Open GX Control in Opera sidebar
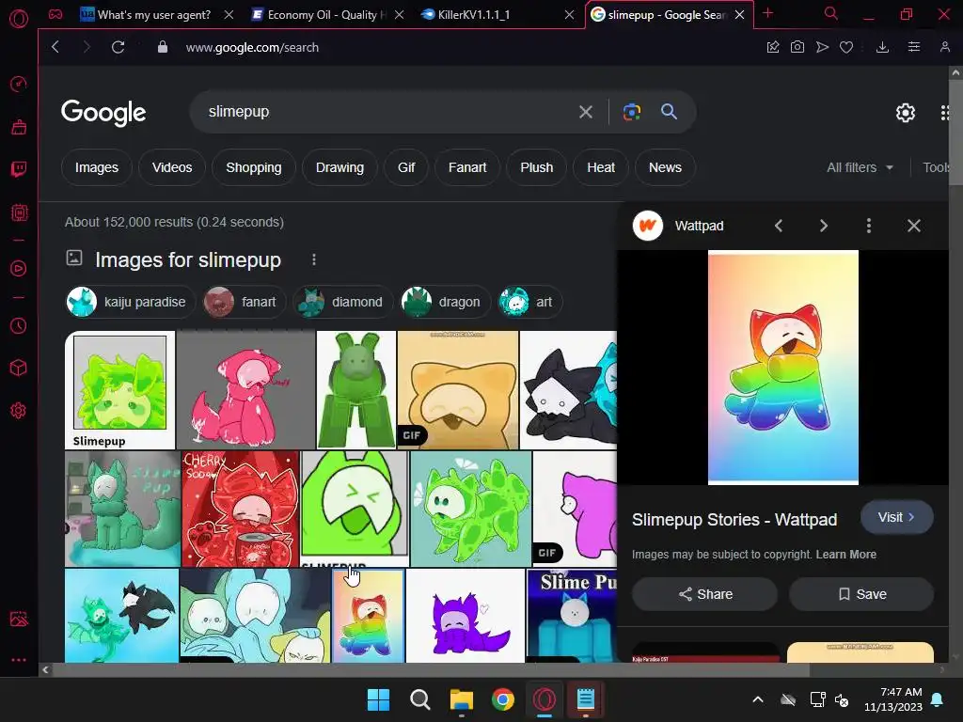 (19, 84)
